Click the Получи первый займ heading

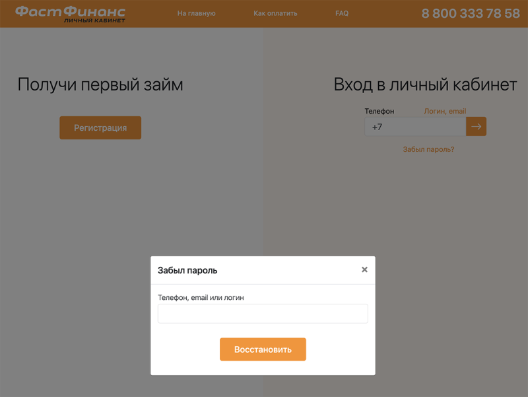click(100, 85)
